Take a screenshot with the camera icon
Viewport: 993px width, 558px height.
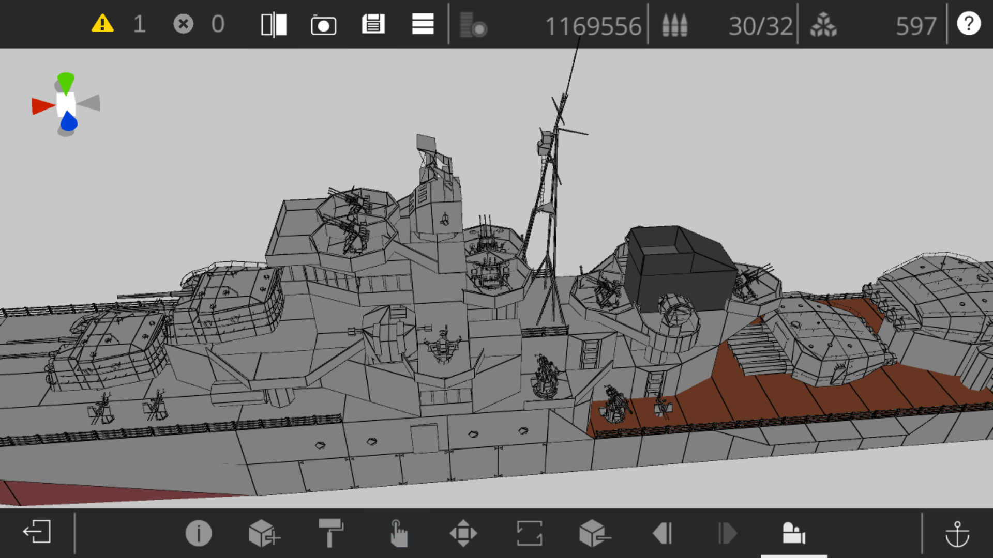[x=323, y=25]
